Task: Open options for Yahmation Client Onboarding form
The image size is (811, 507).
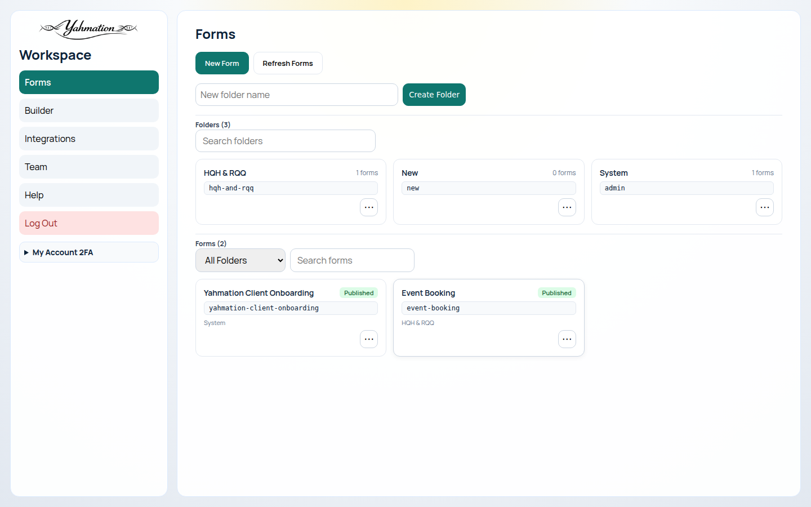Action: [369, 339]
